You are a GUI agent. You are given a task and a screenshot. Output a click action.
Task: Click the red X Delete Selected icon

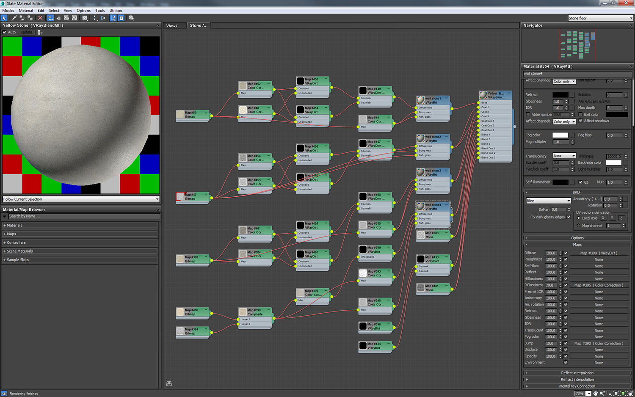[40, 18]
